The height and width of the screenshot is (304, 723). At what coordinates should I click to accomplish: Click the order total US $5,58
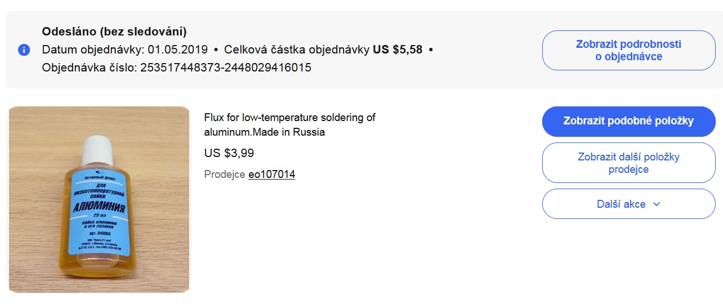coord(398,50)
